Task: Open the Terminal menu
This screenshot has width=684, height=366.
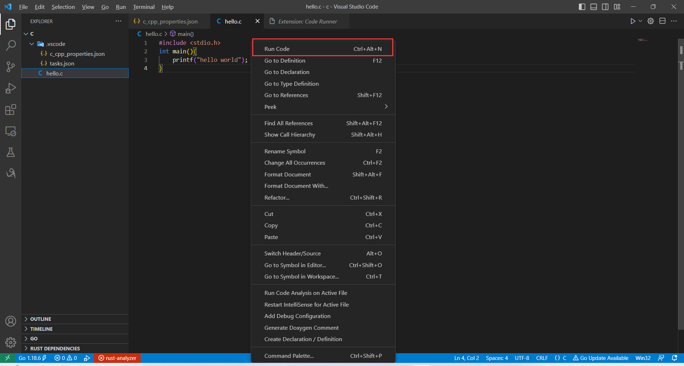Action: click(144, 7)
